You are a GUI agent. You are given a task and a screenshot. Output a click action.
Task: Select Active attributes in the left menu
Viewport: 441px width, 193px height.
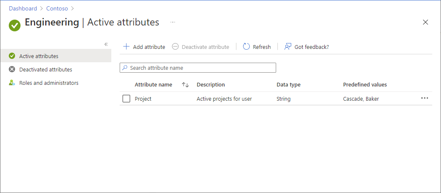point(38,56)
